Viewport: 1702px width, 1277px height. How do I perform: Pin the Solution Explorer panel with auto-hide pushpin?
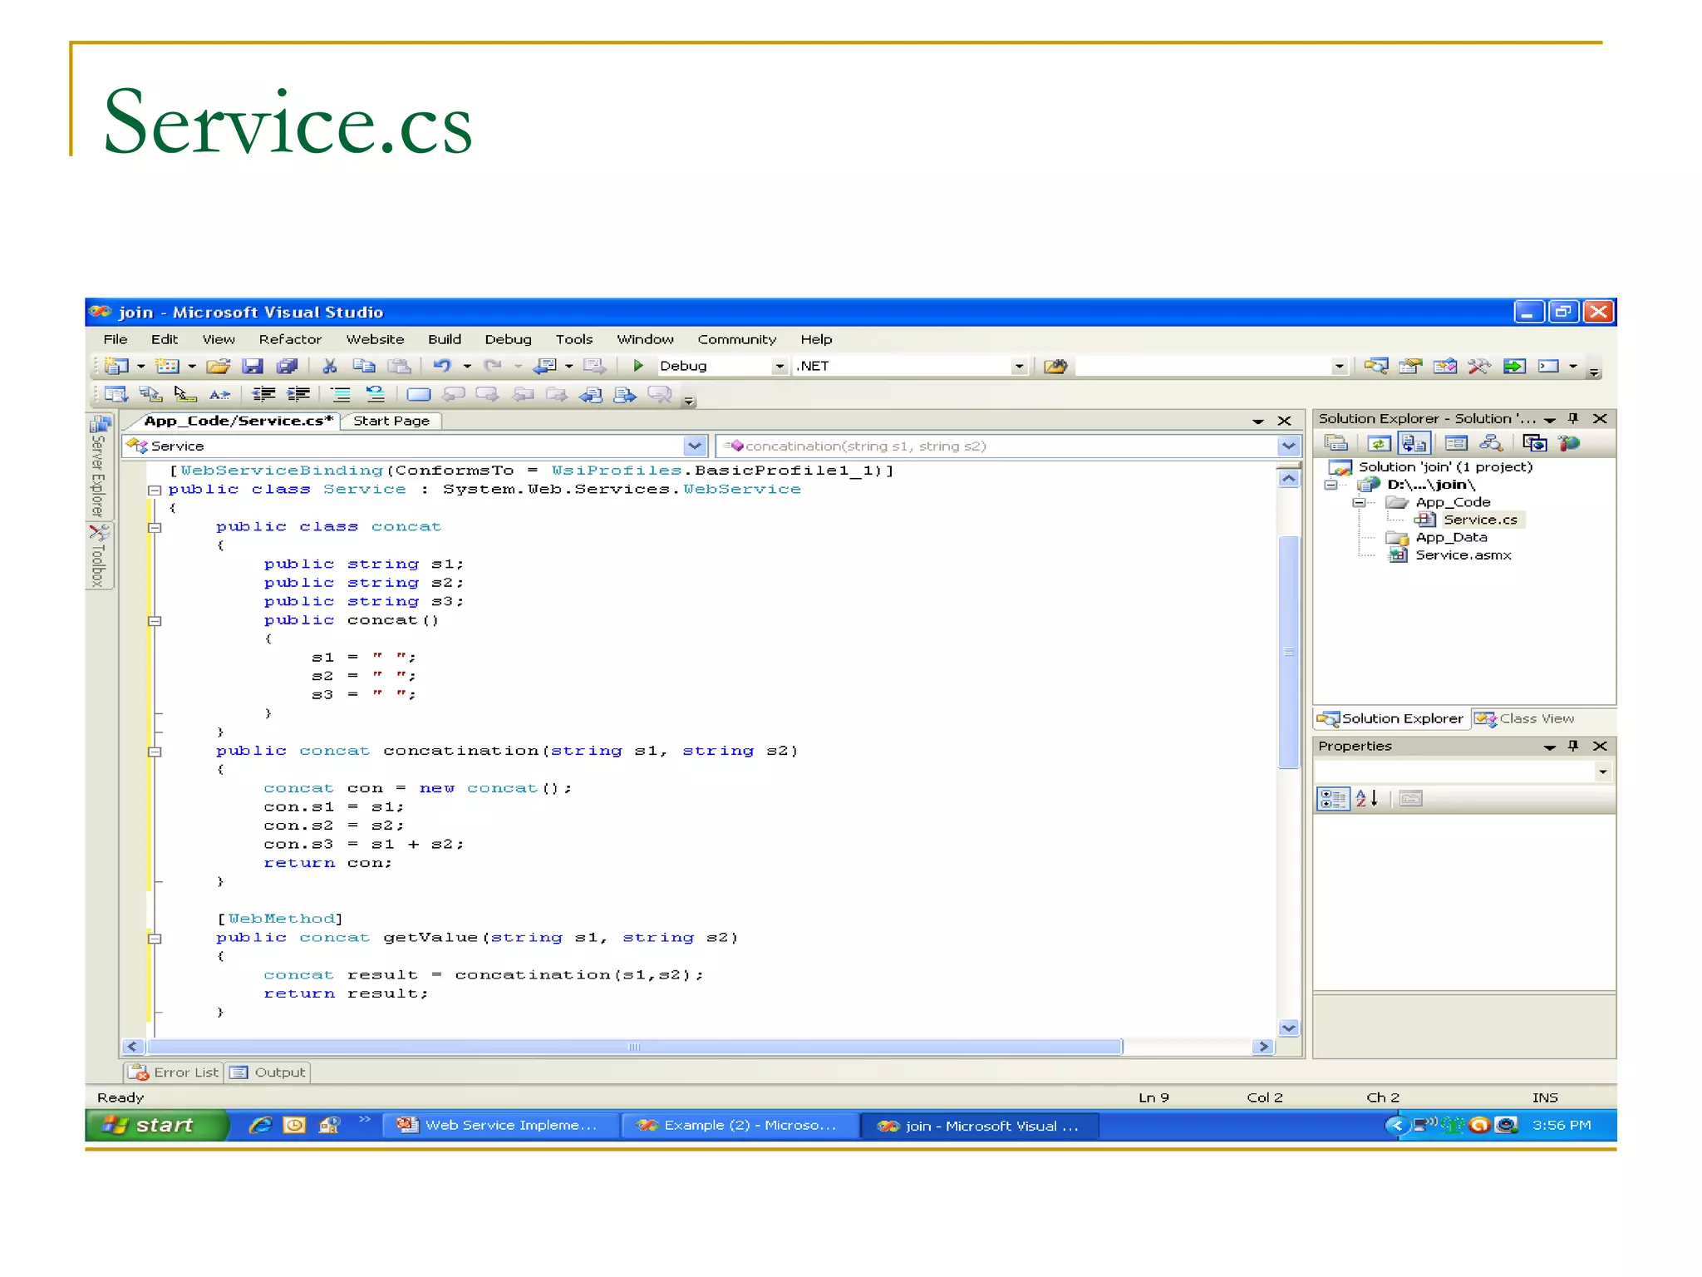pyautogui.click(x=1572, y=418)
